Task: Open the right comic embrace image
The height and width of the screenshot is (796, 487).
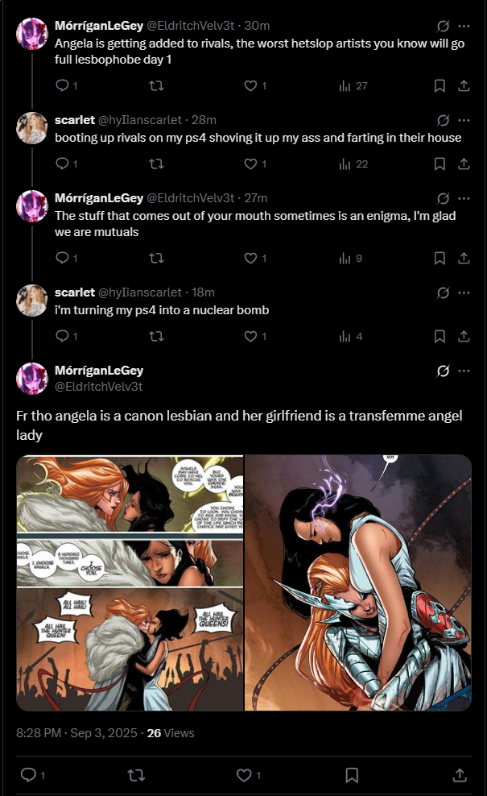Action: tap(358, 582)
